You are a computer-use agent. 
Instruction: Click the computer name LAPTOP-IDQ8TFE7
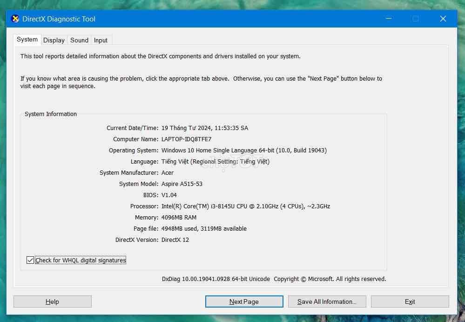(x=186, y=139)
